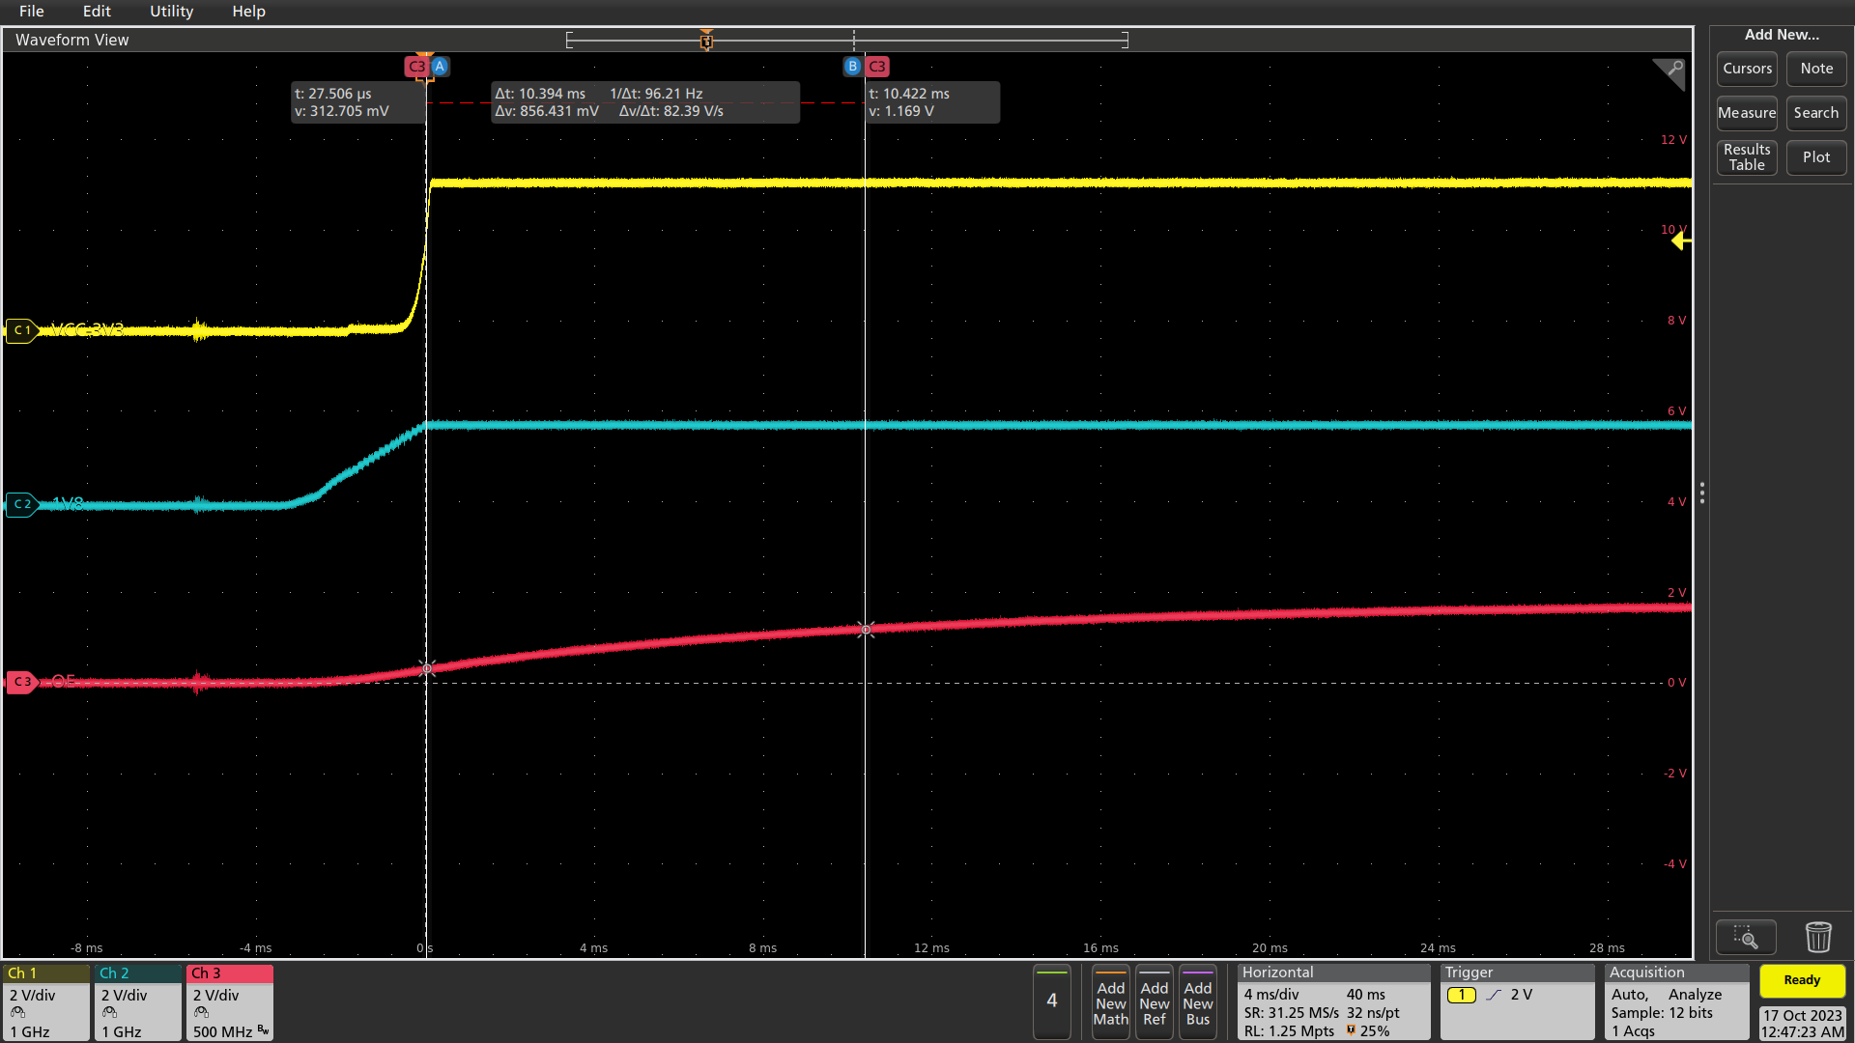Click cursor B marker badge
The height and width of the screenshot is (1043, 1855).
852,67
